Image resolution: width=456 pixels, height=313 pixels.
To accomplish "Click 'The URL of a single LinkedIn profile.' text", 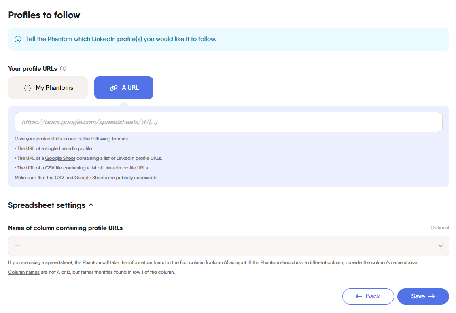I will tap(54, 148).
